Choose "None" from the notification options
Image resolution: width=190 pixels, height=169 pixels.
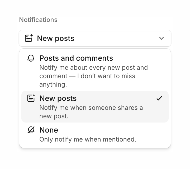pyautogui.click(x=95, y=134)
